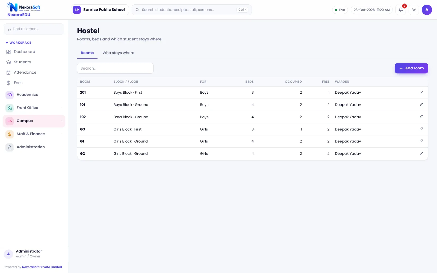Click the Front Office home icon

tap(10, 108)
